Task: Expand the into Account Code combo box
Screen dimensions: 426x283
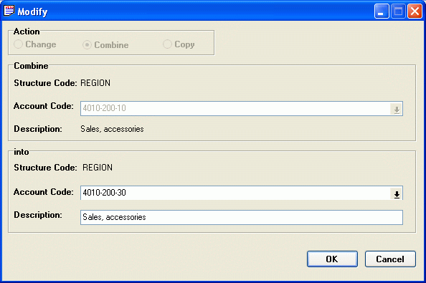Action: coord(397,194)
